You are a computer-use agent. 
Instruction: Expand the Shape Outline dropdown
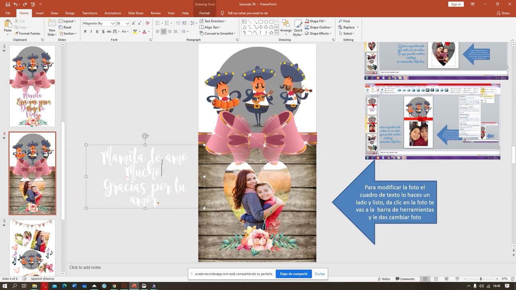[318, 27]
